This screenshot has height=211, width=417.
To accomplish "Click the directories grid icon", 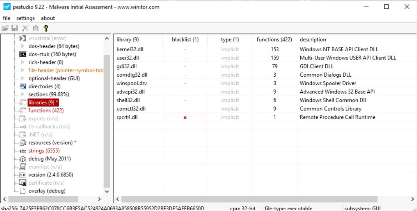I will [22, 87].
